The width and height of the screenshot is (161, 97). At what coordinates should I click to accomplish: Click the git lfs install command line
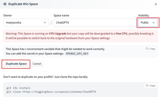(x=18, y=88)
